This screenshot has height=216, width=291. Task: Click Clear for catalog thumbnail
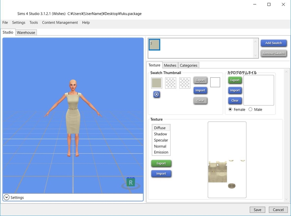[235, 100]
